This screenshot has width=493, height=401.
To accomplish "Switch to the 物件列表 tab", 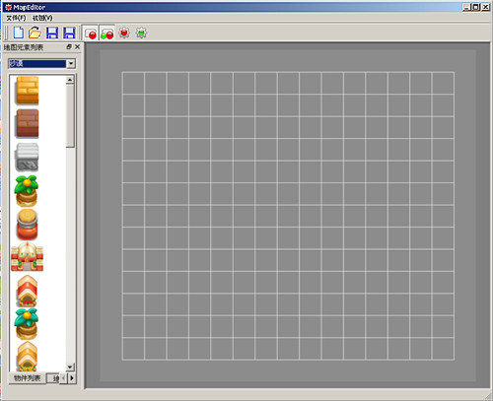I will pyautogui.click(x=28, y=378).
